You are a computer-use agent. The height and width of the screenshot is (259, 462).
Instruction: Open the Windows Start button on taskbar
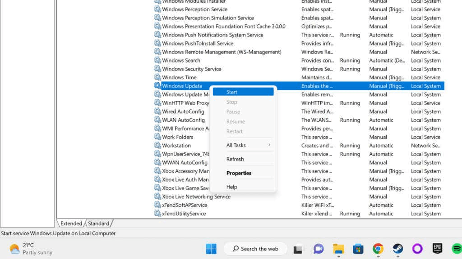[x=211, y=249]
